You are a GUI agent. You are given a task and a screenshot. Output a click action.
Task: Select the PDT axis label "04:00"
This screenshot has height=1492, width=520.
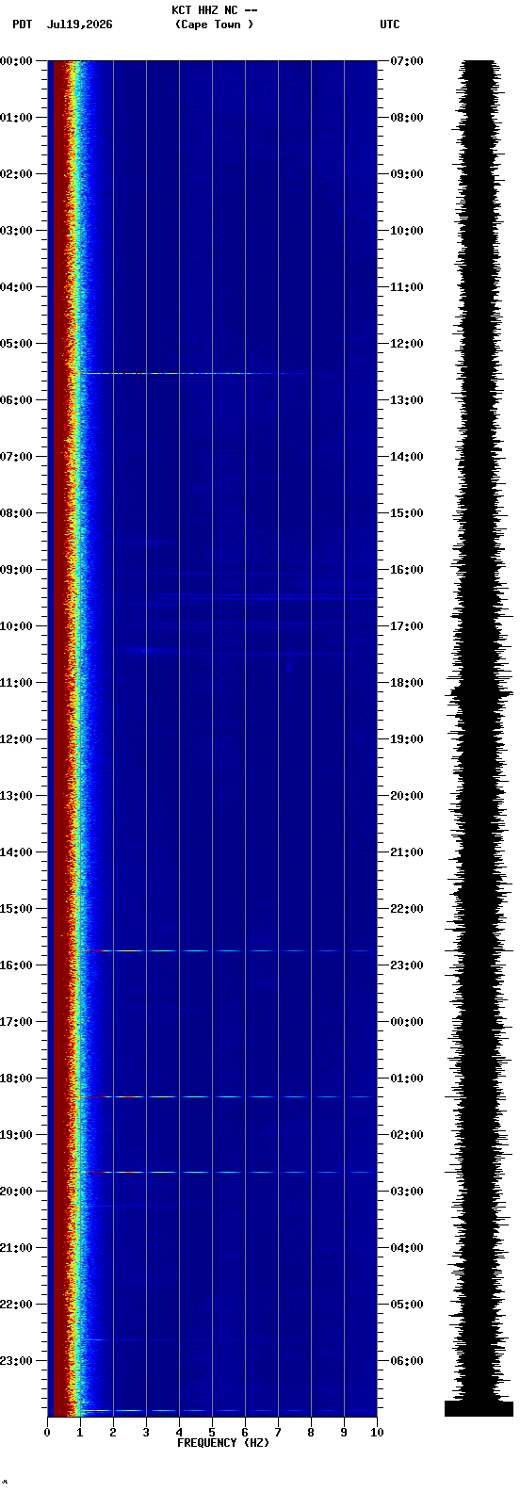pyautogui.click(x=16, y=287)
